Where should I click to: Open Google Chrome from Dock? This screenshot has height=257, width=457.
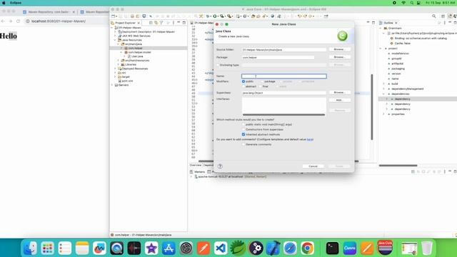coord(307,248)
